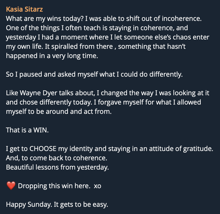Click the line "Beautiful lessons from yesterday."
Viewport: 220px width, 214px height.
[x=57, y=167]
